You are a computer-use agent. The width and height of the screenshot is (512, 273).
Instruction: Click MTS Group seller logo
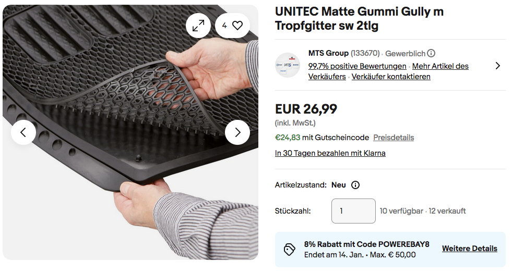tap(288, 66)
